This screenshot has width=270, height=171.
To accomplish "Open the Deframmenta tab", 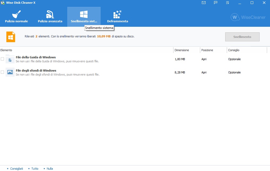I will (x=117, y=17).
